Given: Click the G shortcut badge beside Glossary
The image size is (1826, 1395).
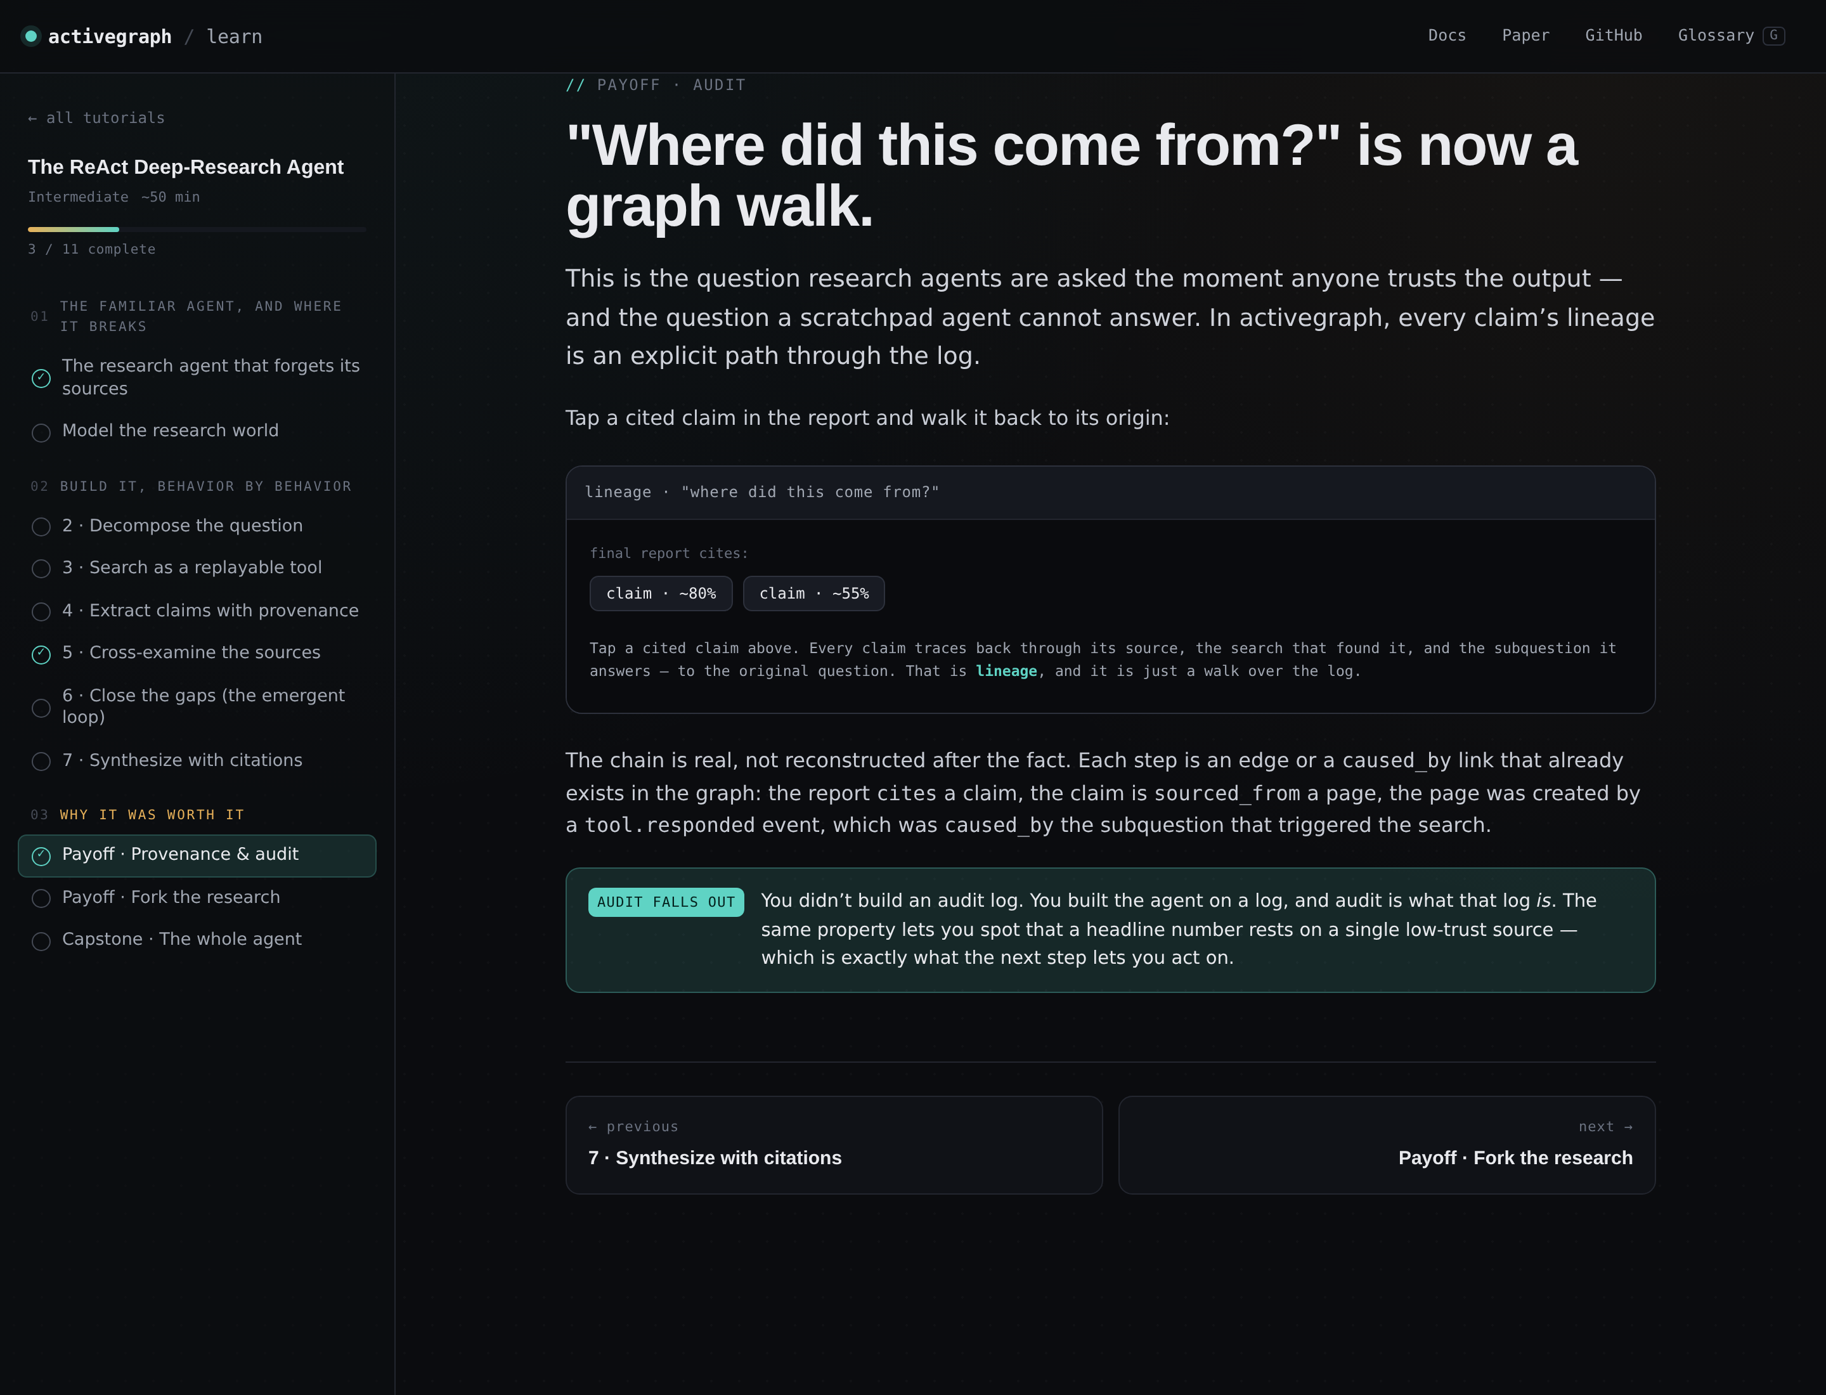Looking at the screenshot, I should tap(1773, 36).
